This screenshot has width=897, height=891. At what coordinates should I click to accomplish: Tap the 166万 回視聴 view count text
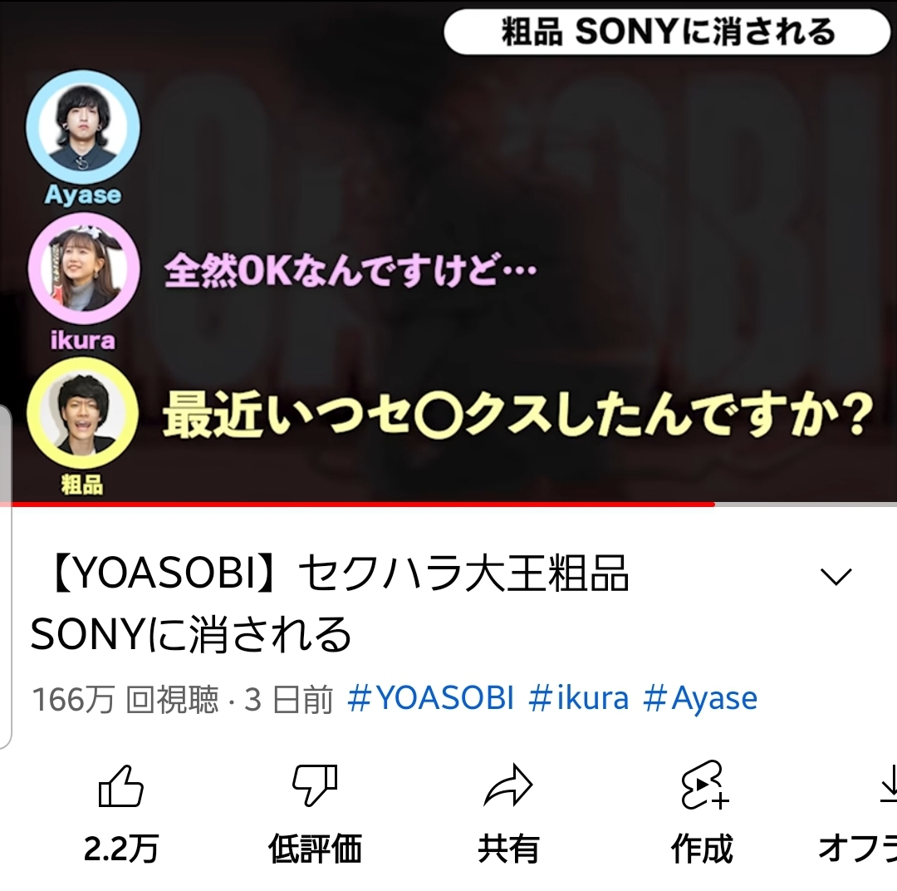coord(125,699)
